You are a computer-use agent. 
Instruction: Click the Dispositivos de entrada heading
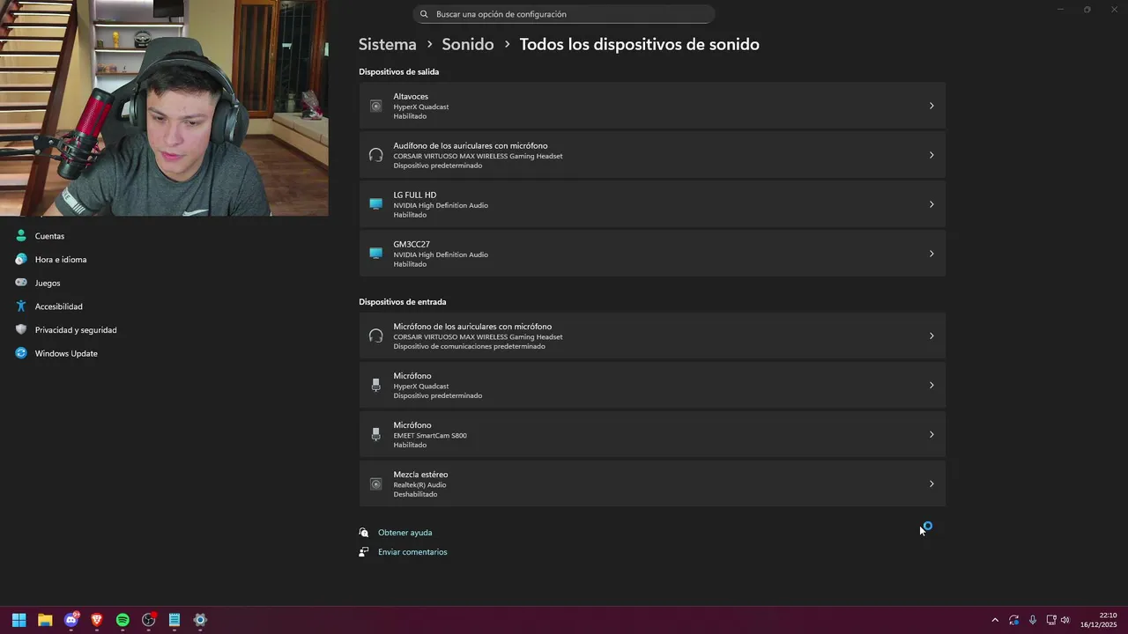[x=403, y=302]
